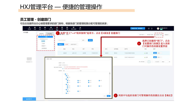Open the 全部 filter dropdown
The image size is (191, 107).
pos(84,40)
